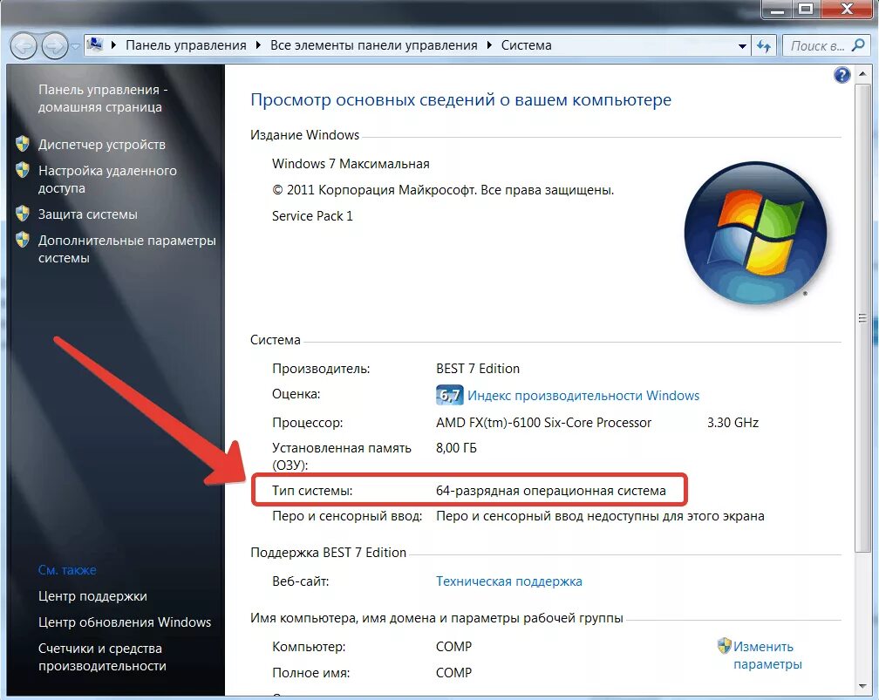Click Перо и сенсорный ввод недоступны text
This screenshot has width=879, height=700.
(600, 515)
